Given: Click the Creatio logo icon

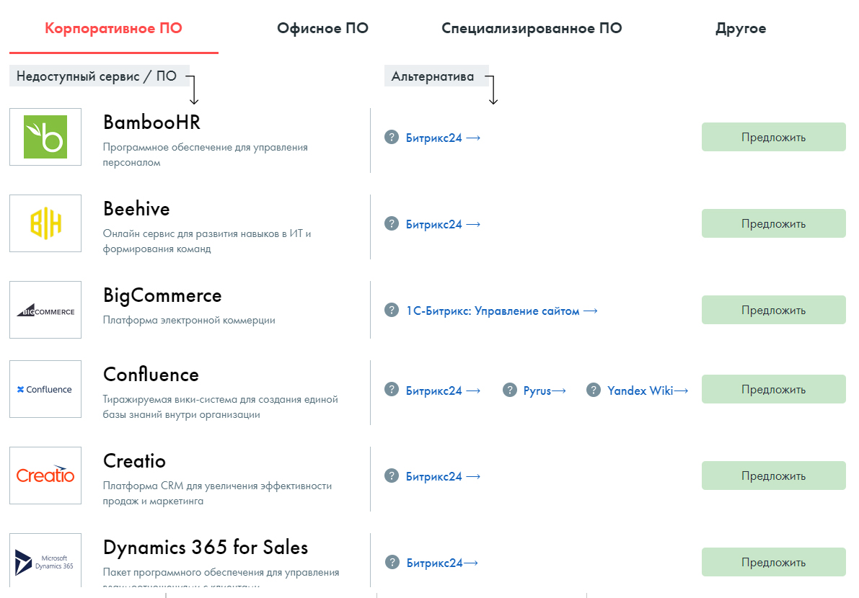Looking at the screenshot, I should (x=45, y=476).
